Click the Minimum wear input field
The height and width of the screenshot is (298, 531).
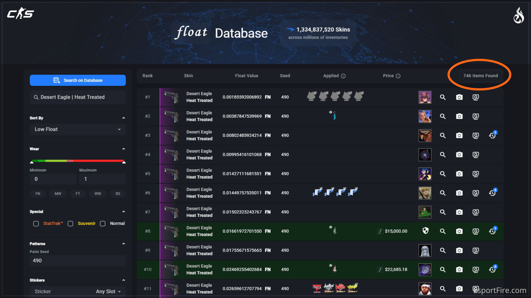pos(53,179)
